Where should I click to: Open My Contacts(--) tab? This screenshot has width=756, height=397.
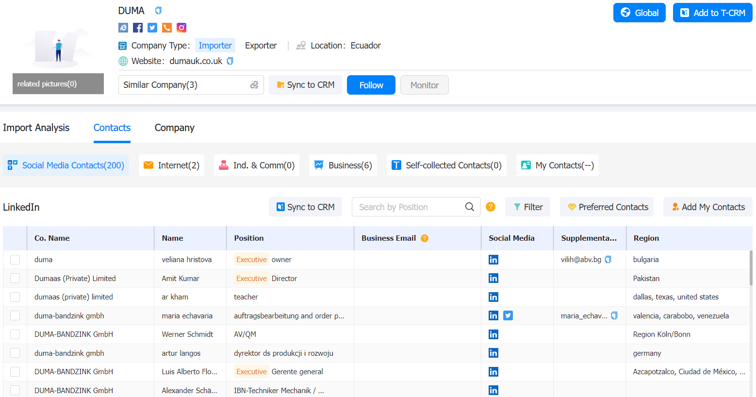pos(558,165)
